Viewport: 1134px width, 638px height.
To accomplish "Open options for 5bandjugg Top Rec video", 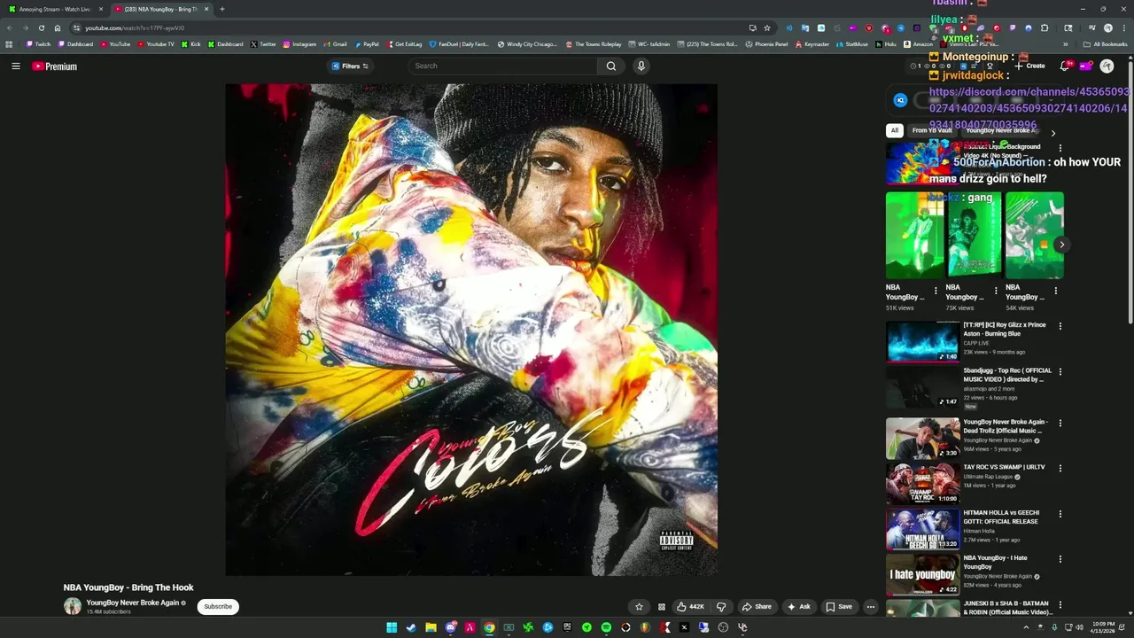I will [x=1060, y=371].
